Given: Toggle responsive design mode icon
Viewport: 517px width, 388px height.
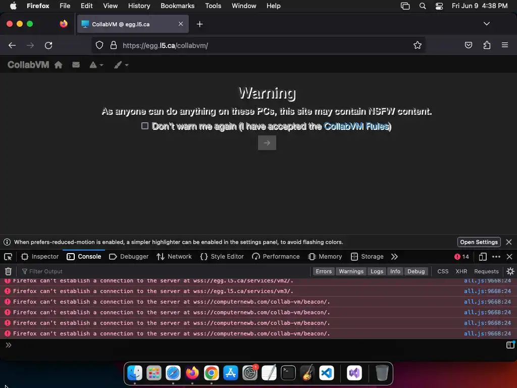Looking at the screenshot, I should (x=482, y=257).
